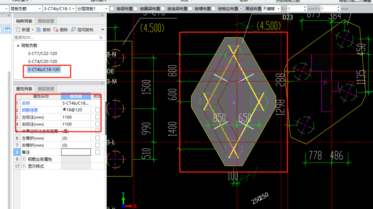Screen dimensions: 373x209
Task: Tick 附加 checkbox for 钢筋信息 row
Action: click(x=98, y=110)
